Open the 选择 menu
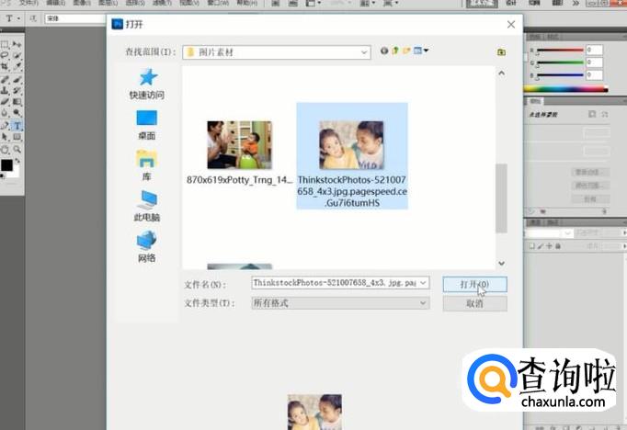Image resolution: width=627 pixels, height=430 pixels. pos(135,3)
